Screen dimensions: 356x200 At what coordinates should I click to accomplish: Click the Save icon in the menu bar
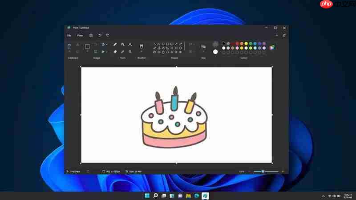[x=91, y=36]
